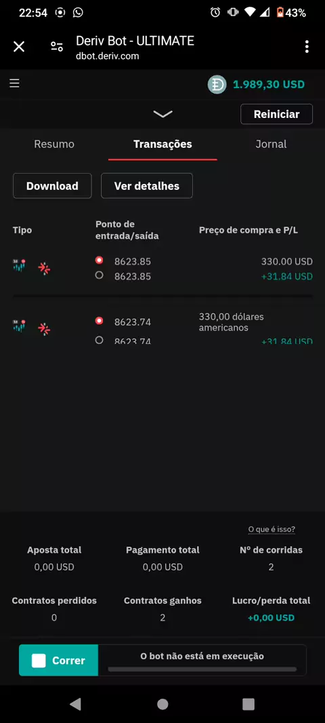Open the browser three-dot overflow menu
The image size is (325, 723).
pos(307,47)
